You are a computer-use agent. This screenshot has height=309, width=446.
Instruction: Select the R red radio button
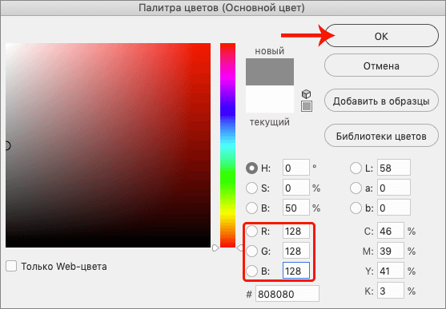(251, 232)
